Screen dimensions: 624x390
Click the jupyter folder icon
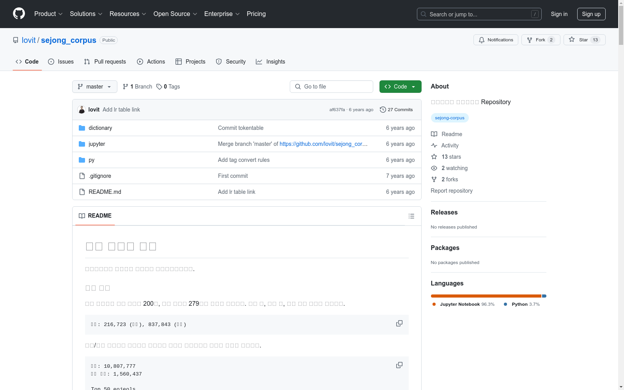pos(82,144)
